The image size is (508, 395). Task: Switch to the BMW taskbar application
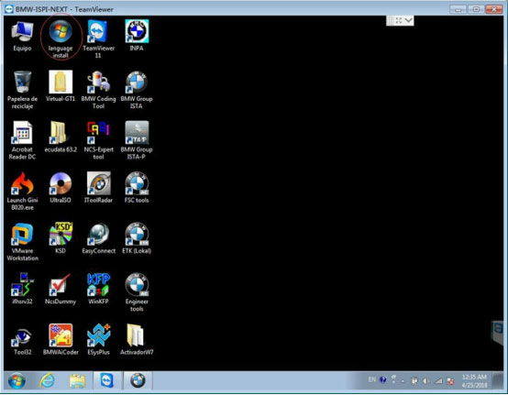point(138,380)
